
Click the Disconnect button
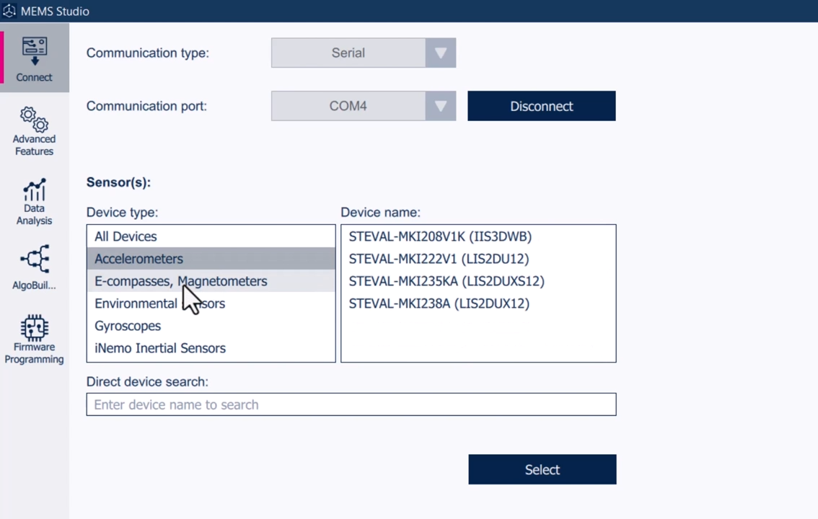tap(541, 106)
